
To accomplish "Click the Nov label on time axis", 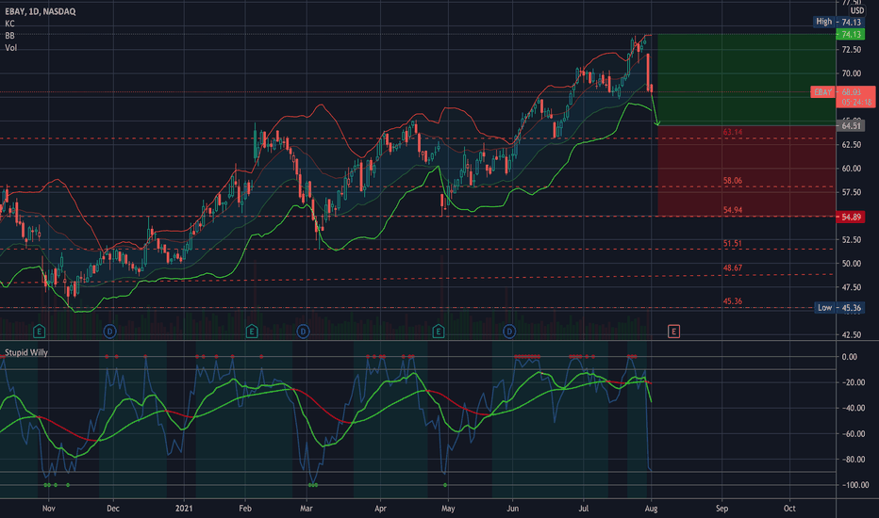I will (49, 509).
